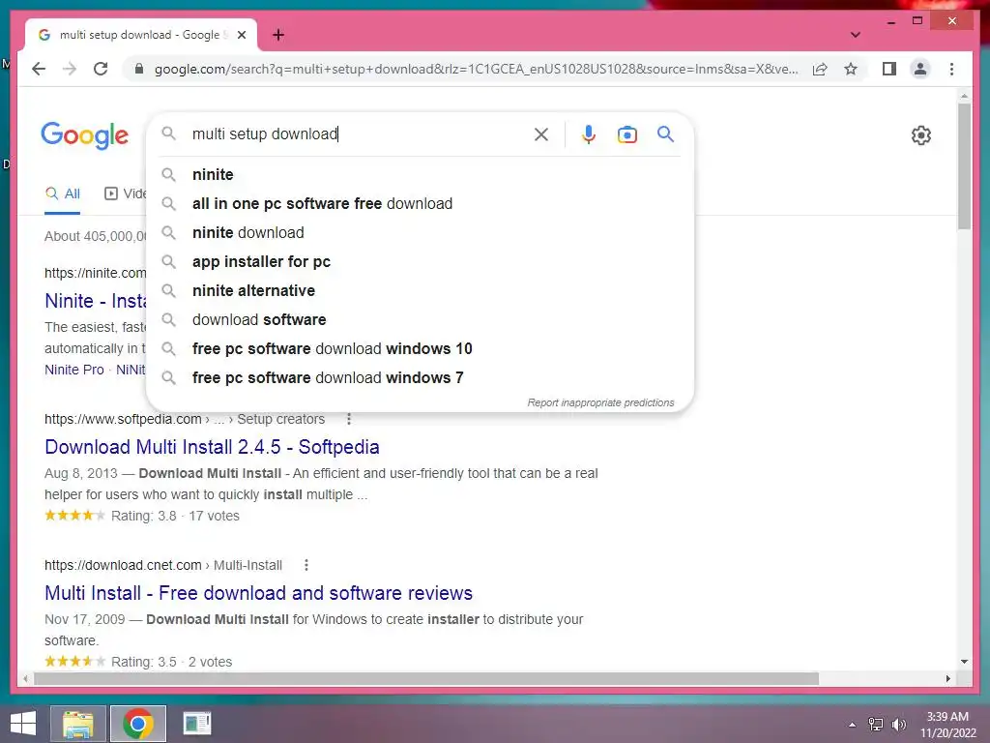Open Download Multi Install 2.4.5 - Softpedia
Screen dimensions: 990x743
pos(212,447)
